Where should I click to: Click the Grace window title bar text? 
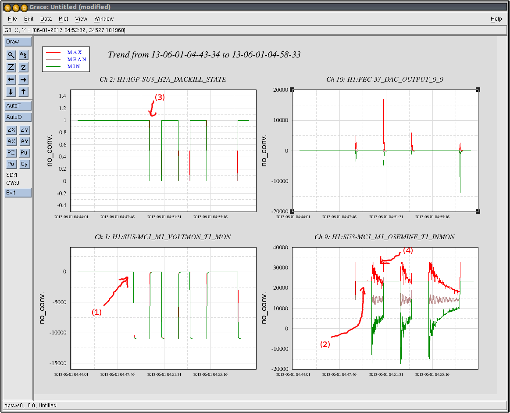70,7
